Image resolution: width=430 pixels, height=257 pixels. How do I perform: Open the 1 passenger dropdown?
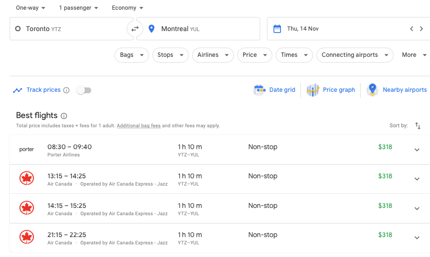pyautogui.click(x=79, y=8)
